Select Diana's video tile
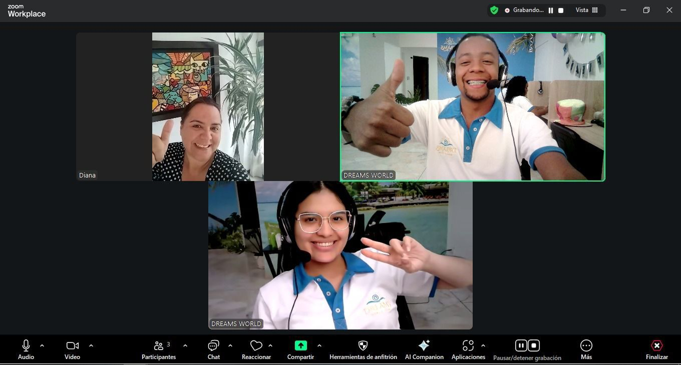Screen dimensions: 681x365 tap(208, 106)
